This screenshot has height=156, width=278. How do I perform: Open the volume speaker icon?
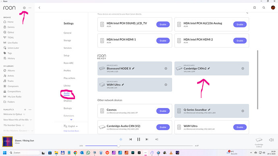(x=271, y=140)
